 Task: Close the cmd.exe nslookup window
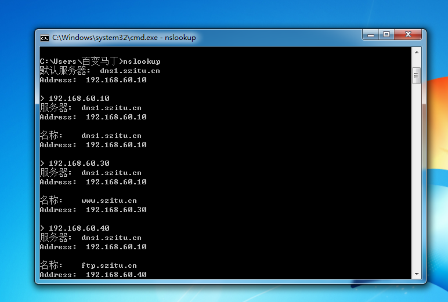click(x=408, y=35)
